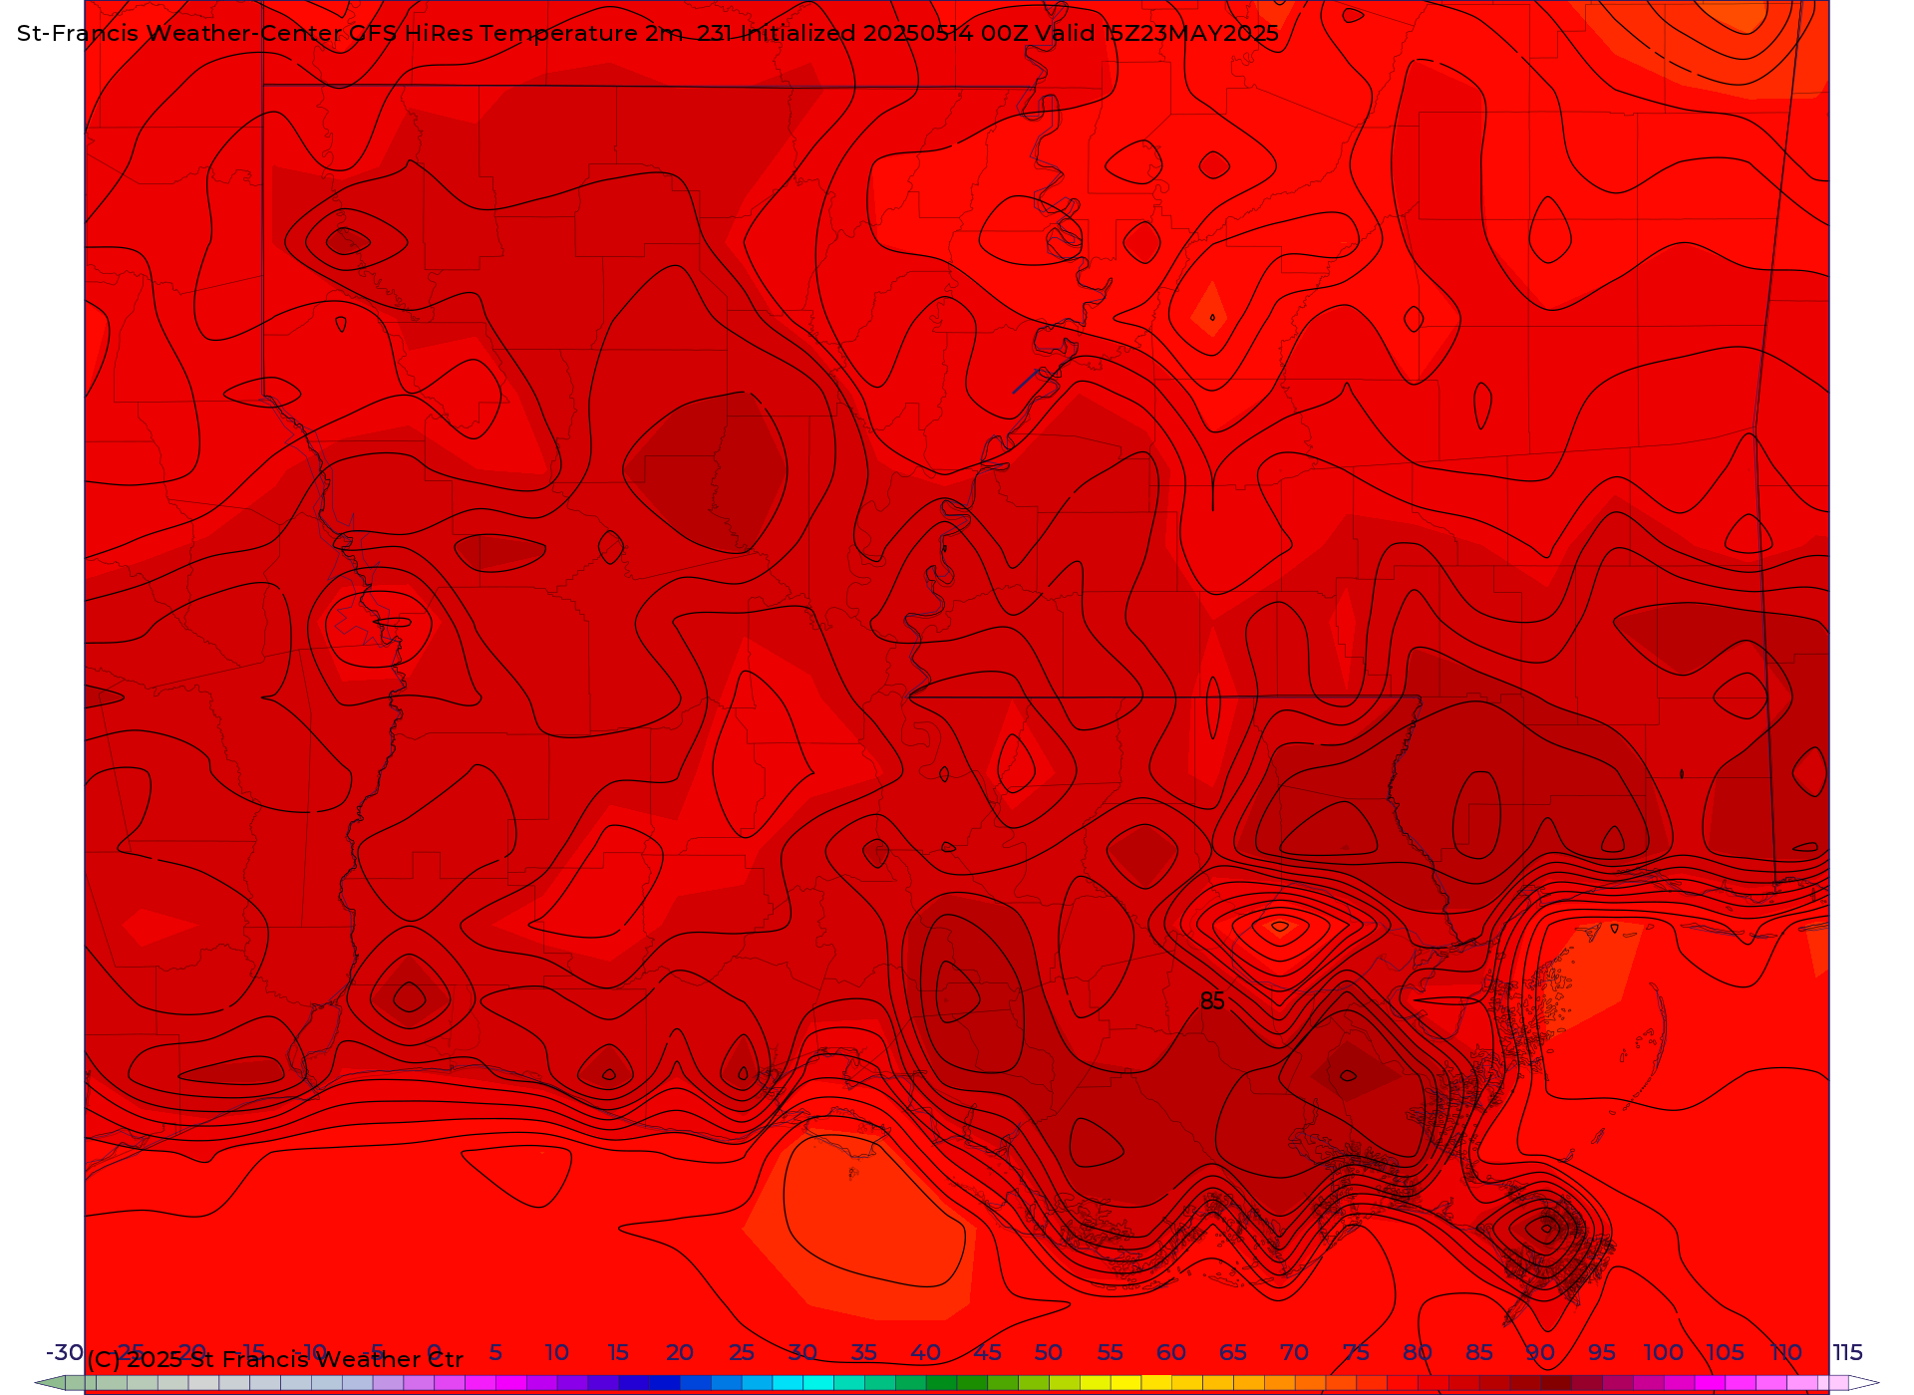Viewport: 1914px width, 1395px height.
Task: Click the (C)-2025 St Francis Weather Ctr copyright
Action: coord(275,1360)
